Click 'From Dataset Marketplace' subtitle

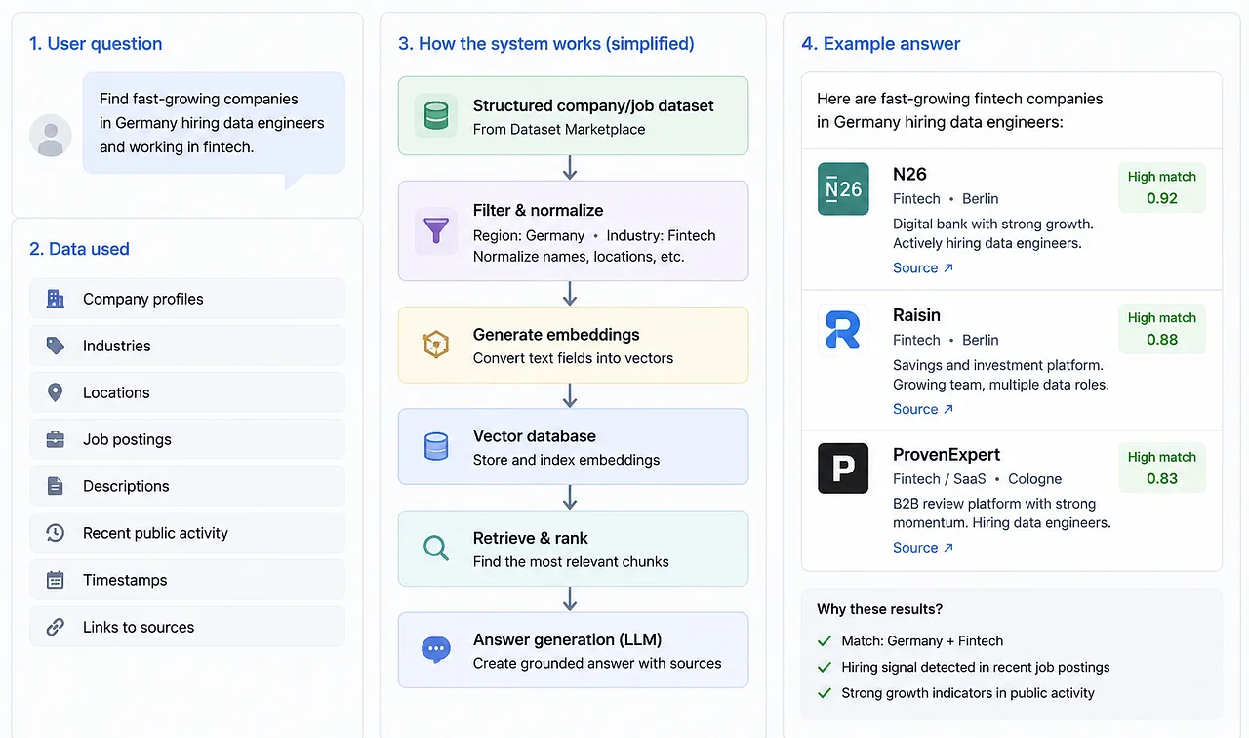(559, 130)
